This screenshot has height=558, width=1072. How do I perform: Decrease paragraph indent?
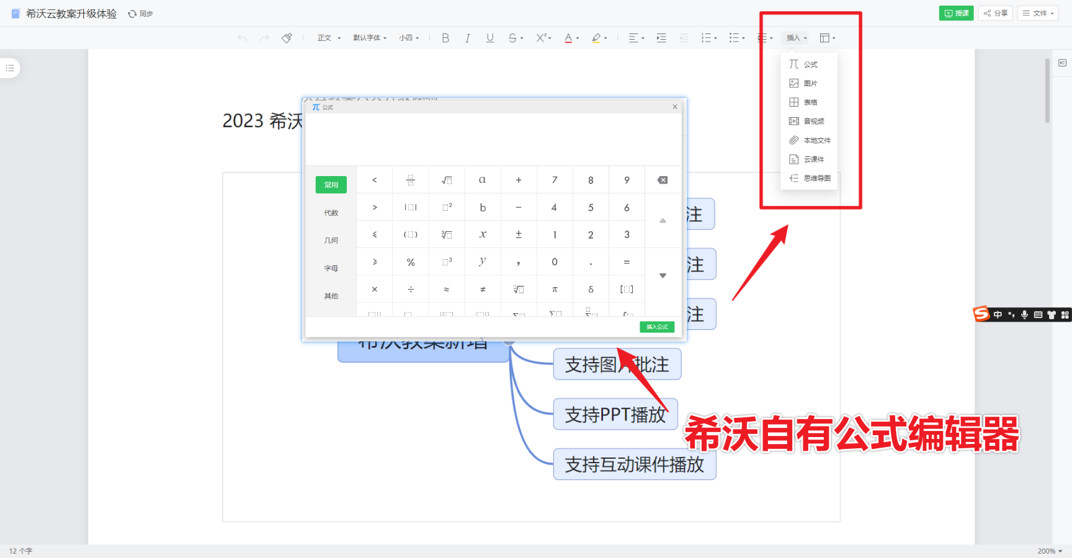tap(684, 38)
